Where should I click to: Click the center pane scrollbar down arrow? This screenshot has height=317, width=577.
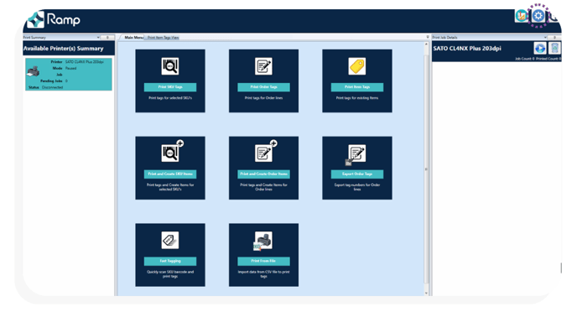(x=427, y=293)
